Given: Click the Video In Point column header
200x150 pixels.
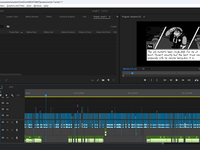Looking at the screenshot, I should (x=85, y=32).
